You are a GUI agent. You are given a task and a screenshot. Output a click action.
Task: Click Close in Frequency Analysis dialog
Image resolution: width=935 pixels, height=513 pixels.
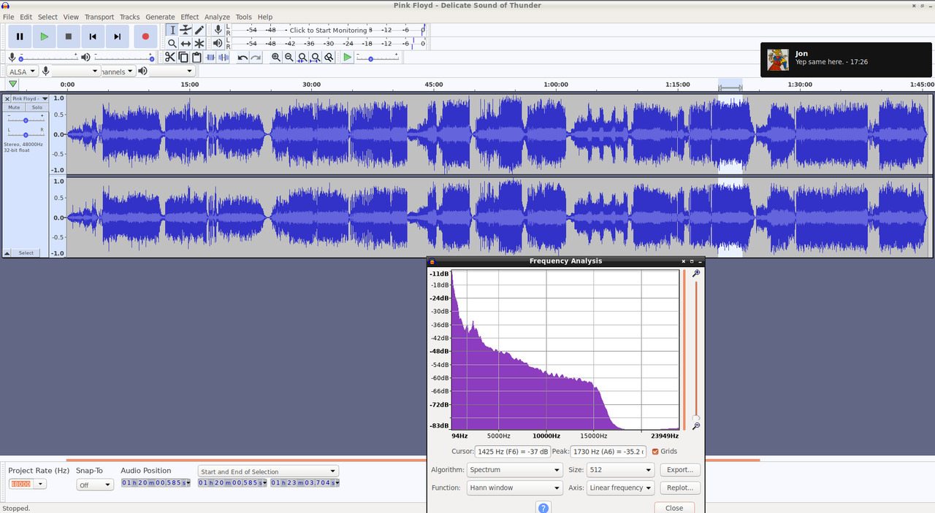674,508
